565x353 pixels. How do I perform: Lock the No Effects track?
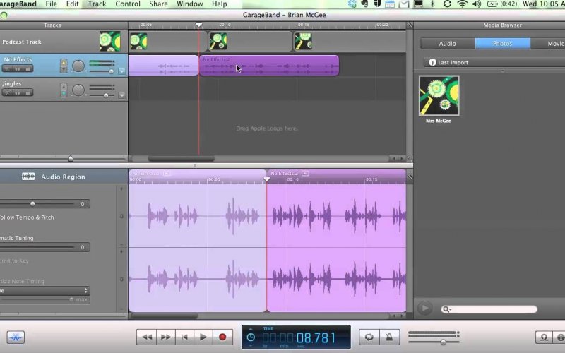pyautogui.click(x=28, y=68)
